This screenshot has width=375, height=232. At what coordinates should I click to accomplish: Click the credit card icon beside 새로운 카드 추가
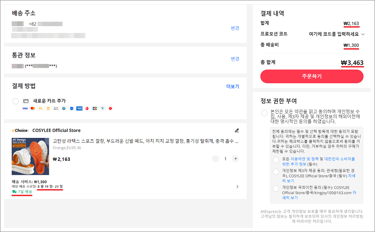point(25,101)
